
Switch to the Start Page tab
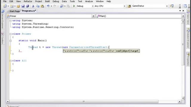pyautogui.click(x=15, y=11)
